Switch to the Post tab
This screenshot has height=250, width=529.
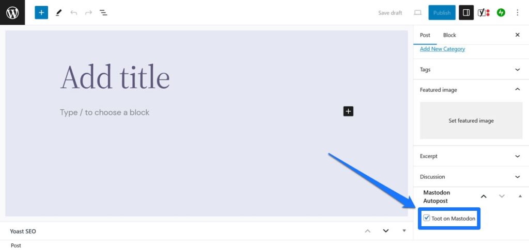tap(425, 35)
